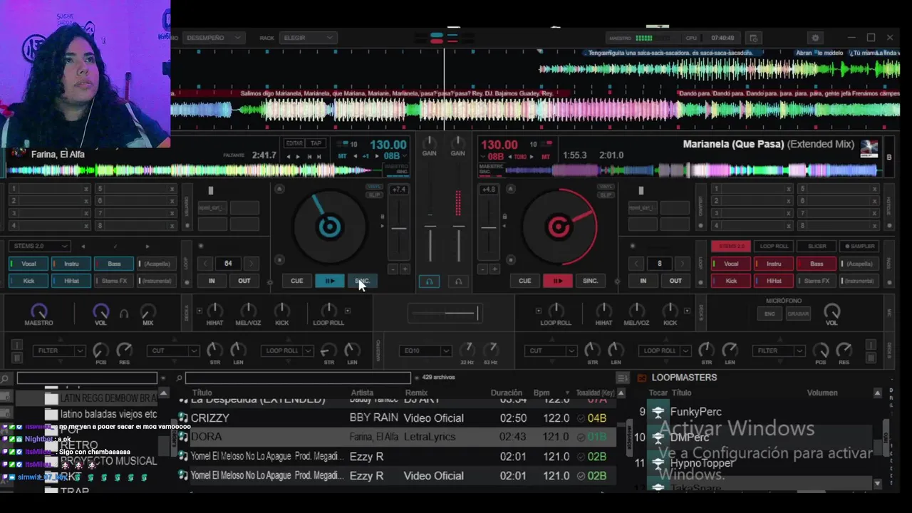912x513 pixels.
Task: Open the browser search options magnifier
Action: [x=179, y=378]
